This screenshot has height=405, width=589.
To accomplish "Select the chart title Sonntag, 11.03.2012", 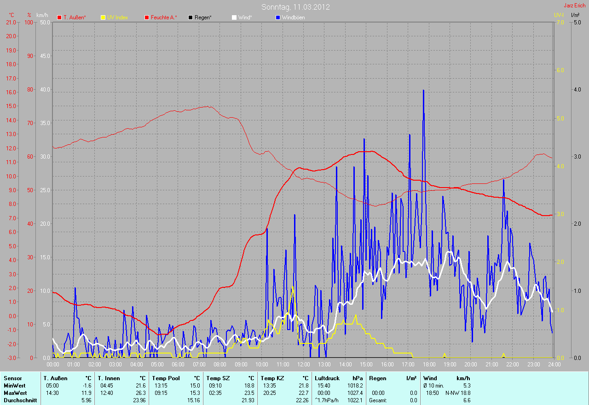I will pos(295,7).
